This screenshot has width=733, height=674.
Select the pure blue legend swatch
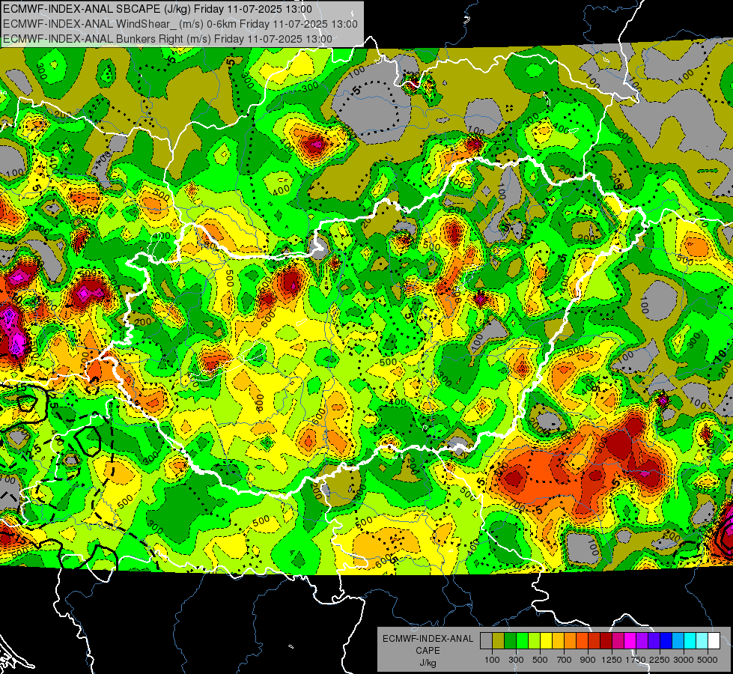click(x=666, y=641)
